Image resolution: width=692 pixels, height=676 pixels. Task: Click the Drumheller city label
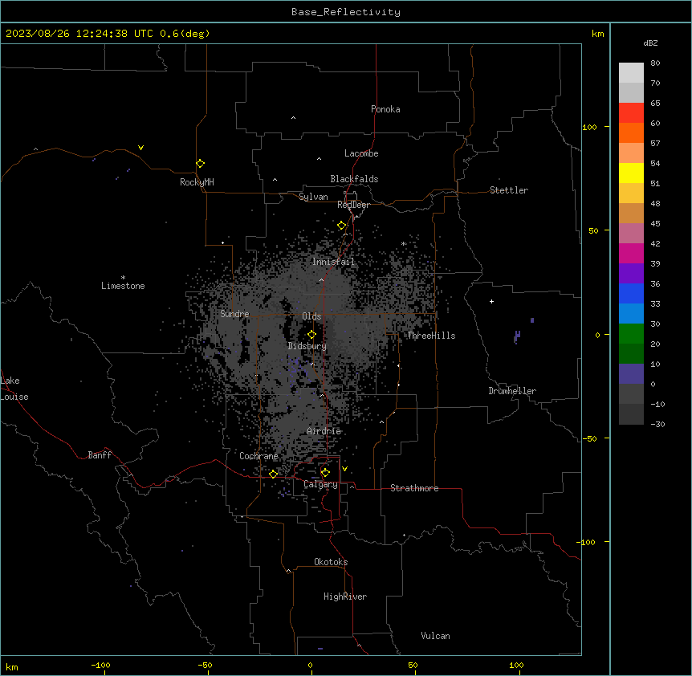512,391
